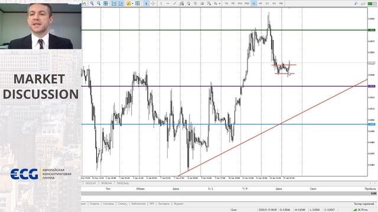Select the crosshair tool
The height and width of the screenshot is (212, 378).
pos(153,4)
